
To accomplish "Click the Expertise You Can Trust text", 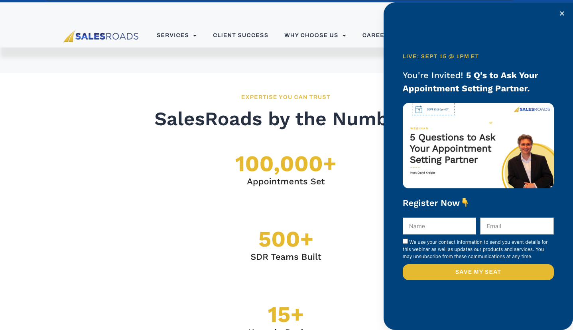I will pos(286,97).
